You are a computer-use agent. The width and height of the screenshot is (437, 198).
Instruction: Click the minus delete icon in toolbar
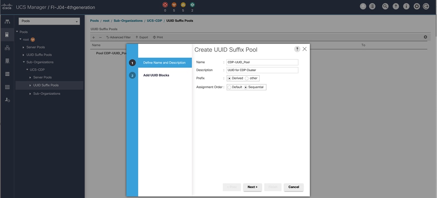[x=101, y=37]
